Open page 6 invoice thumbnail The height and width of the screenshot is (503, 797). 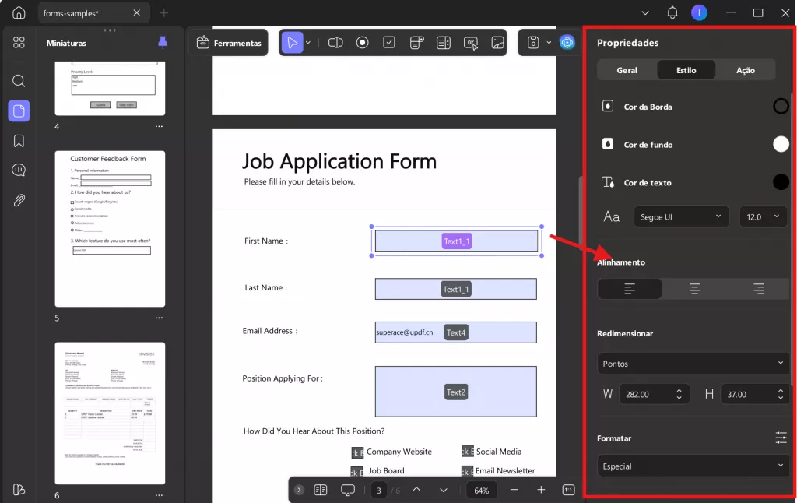click(110, 413)
